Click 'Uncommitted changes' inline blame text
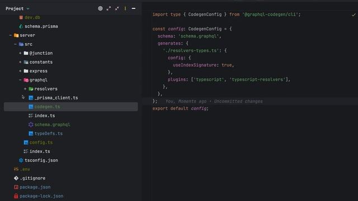This screenshot has width=358, height=201. [x=238, y=101]
